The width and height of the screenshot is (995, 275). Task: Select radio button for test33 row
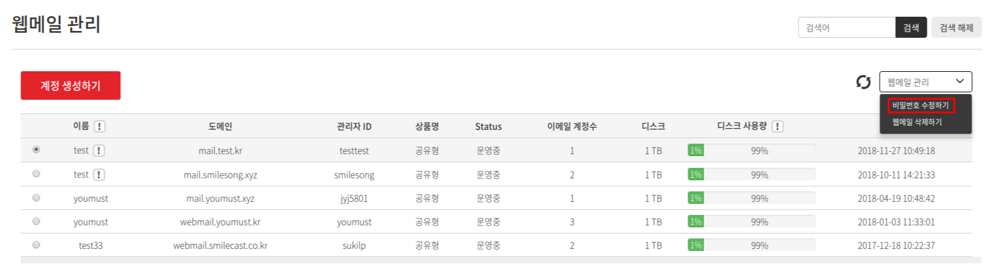pos(36,245)
